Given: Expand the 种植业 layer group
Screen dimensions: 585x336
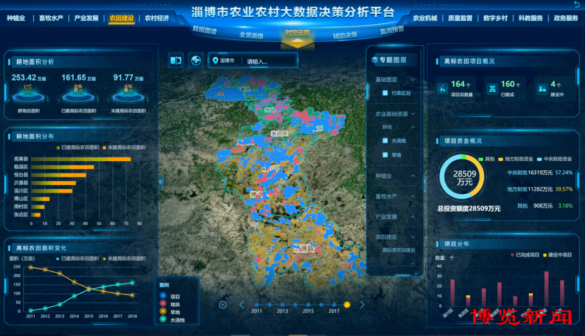Looking at the screenshot, I should coord(413,176).
